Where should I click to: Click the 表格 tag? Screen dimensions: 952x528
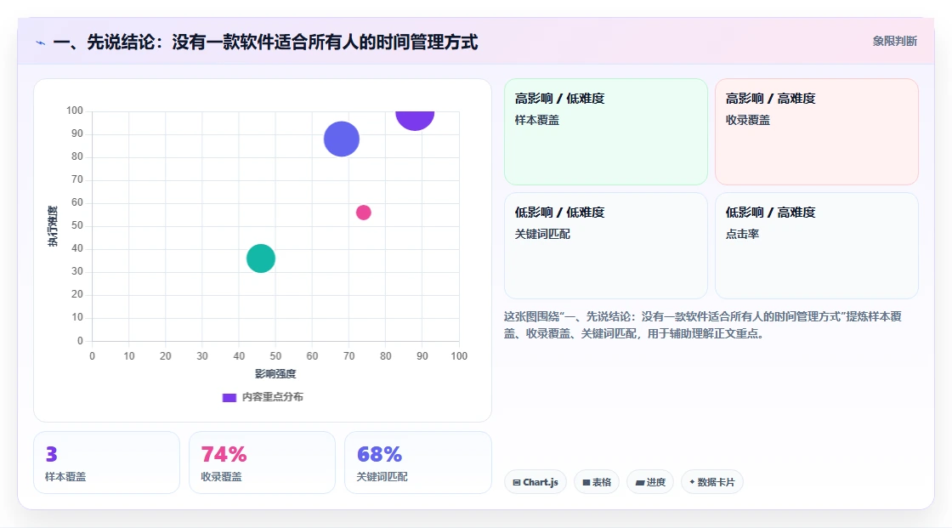(597, 482)
